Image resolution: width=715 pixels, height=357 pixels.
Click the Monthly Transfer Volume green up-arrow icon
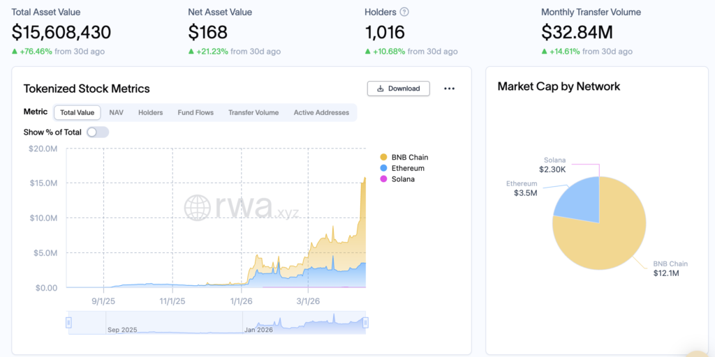(x=545, y=52)
